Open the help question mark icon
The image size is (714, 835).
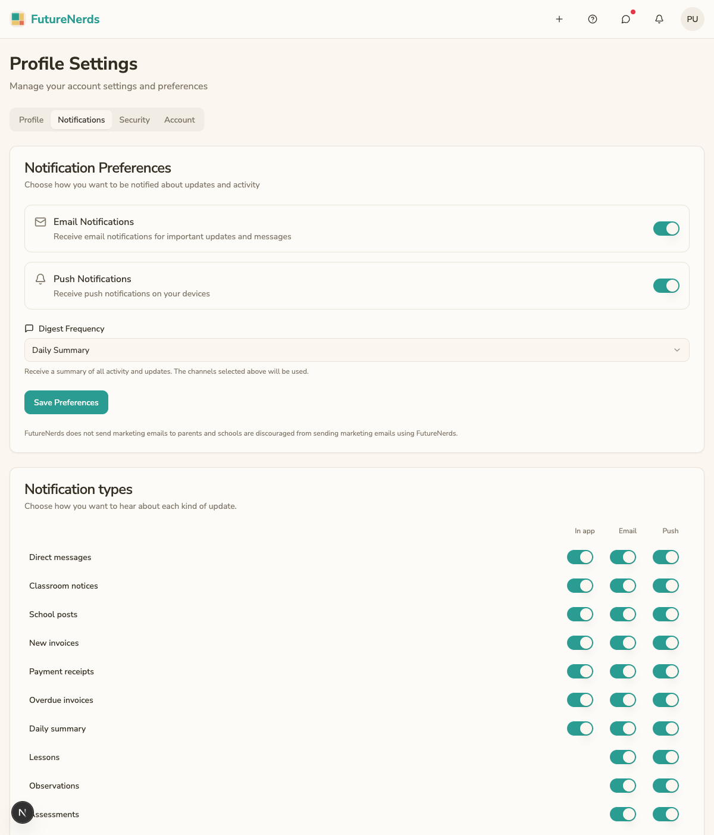tap(593, 19)
